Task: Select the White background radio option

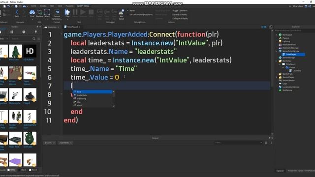Action: point(11,170)
